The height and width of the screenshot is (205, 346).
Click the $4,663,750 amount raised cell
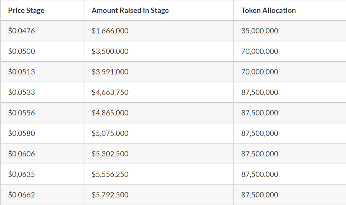click(x=159, y=92)
